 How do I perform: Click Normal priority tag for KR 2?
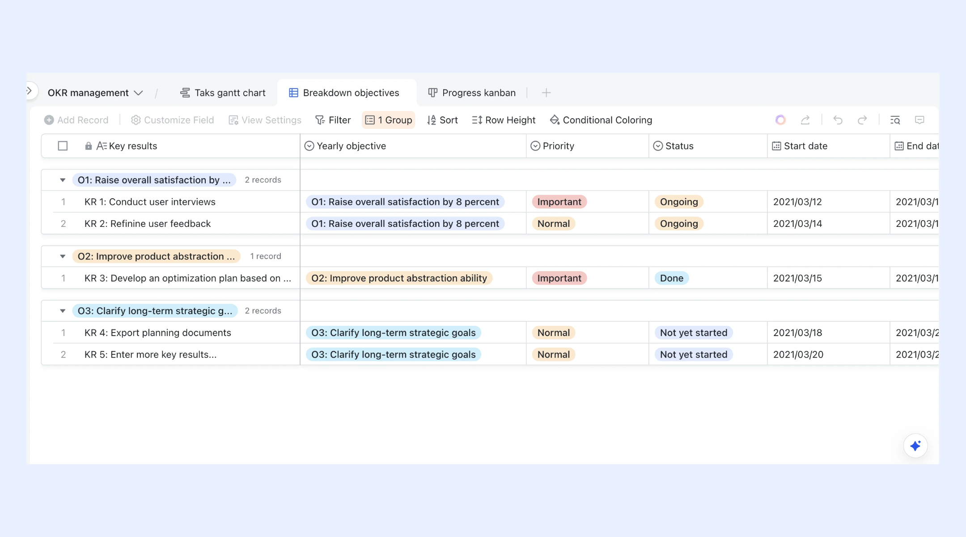tap(553, 224)
